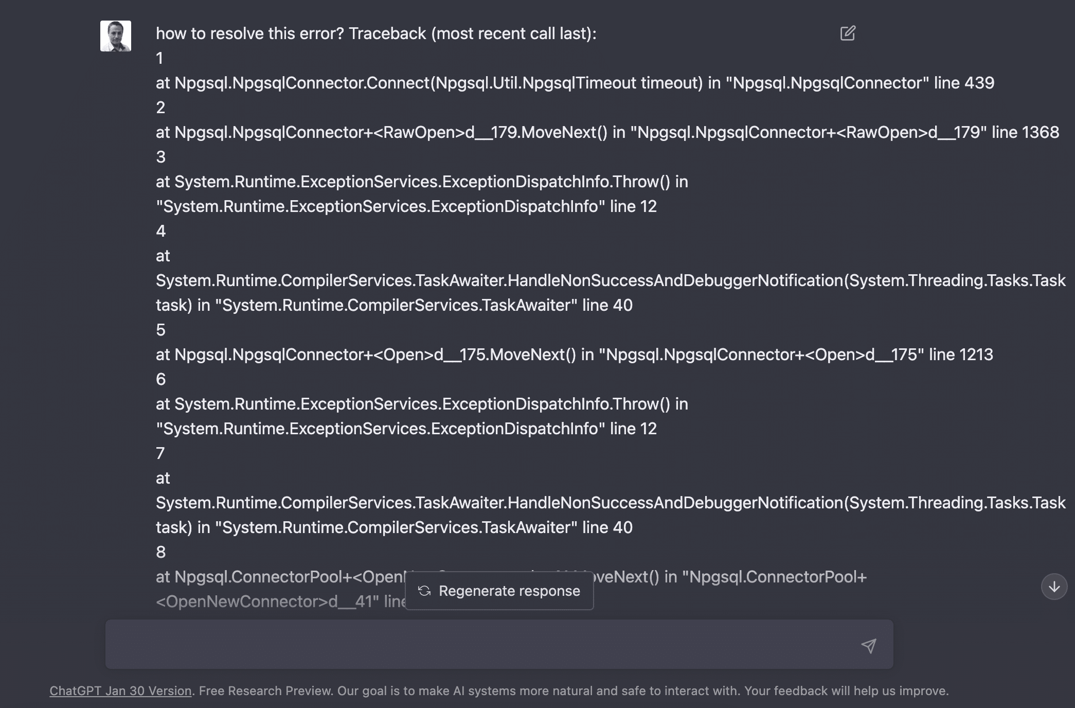Click the stack frame number 5

pos(160,330)
